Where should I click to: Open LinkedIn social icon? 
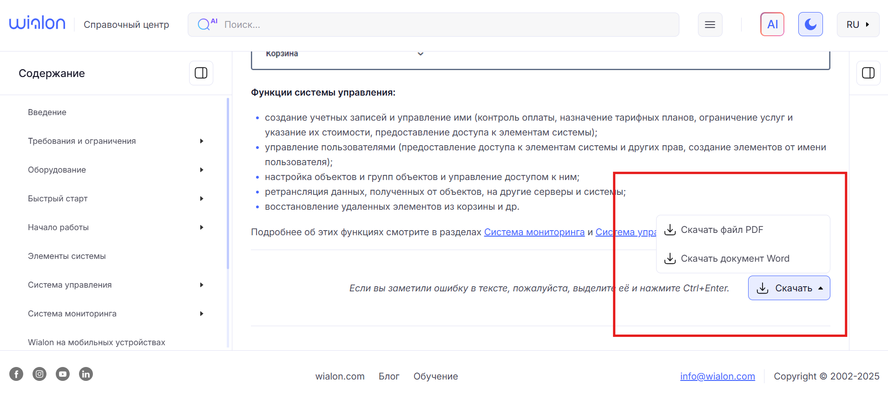(x=86, y=374)
